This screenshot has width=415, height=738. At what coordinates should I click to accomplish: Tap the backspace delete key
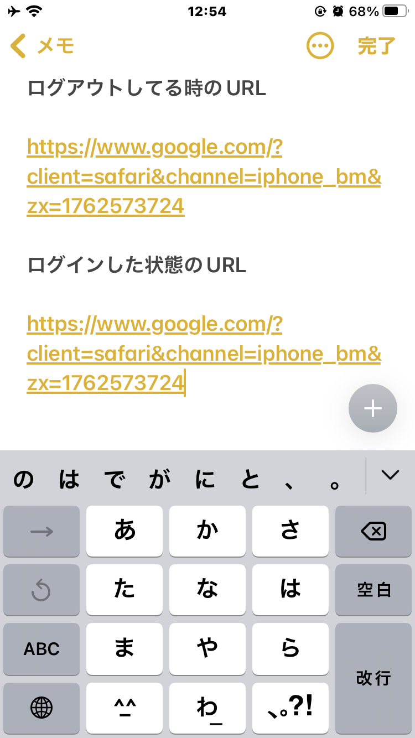click(373, 531)
